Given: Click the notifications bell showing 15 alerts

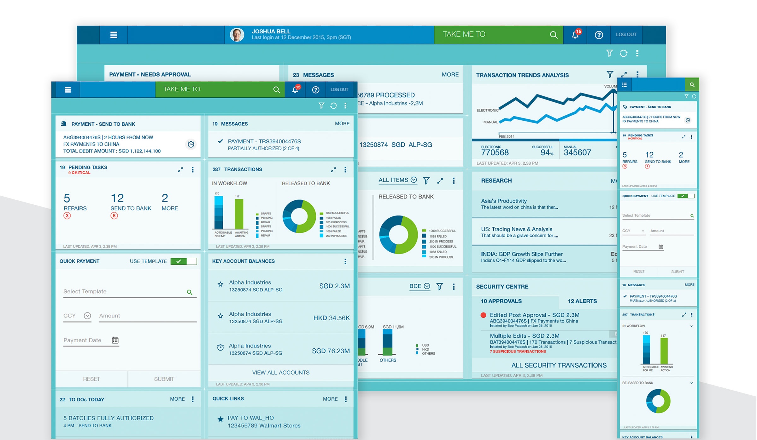Looking at the screenshot, I should point(296,89).
